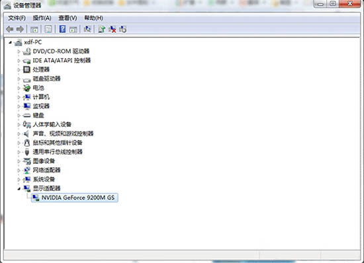Expand the 处理器 tree node
Screen dimensions: 364x263
coord(19,70)
